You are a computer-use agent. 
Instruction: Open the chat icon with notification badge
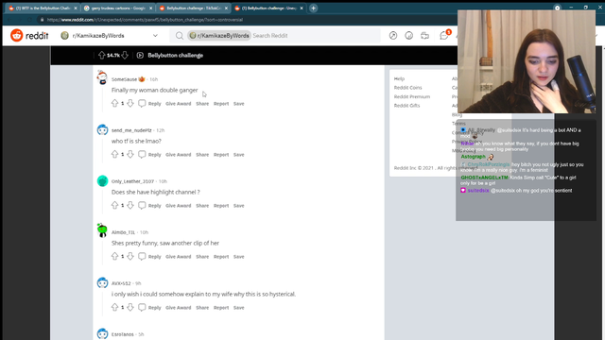[444, 35]
